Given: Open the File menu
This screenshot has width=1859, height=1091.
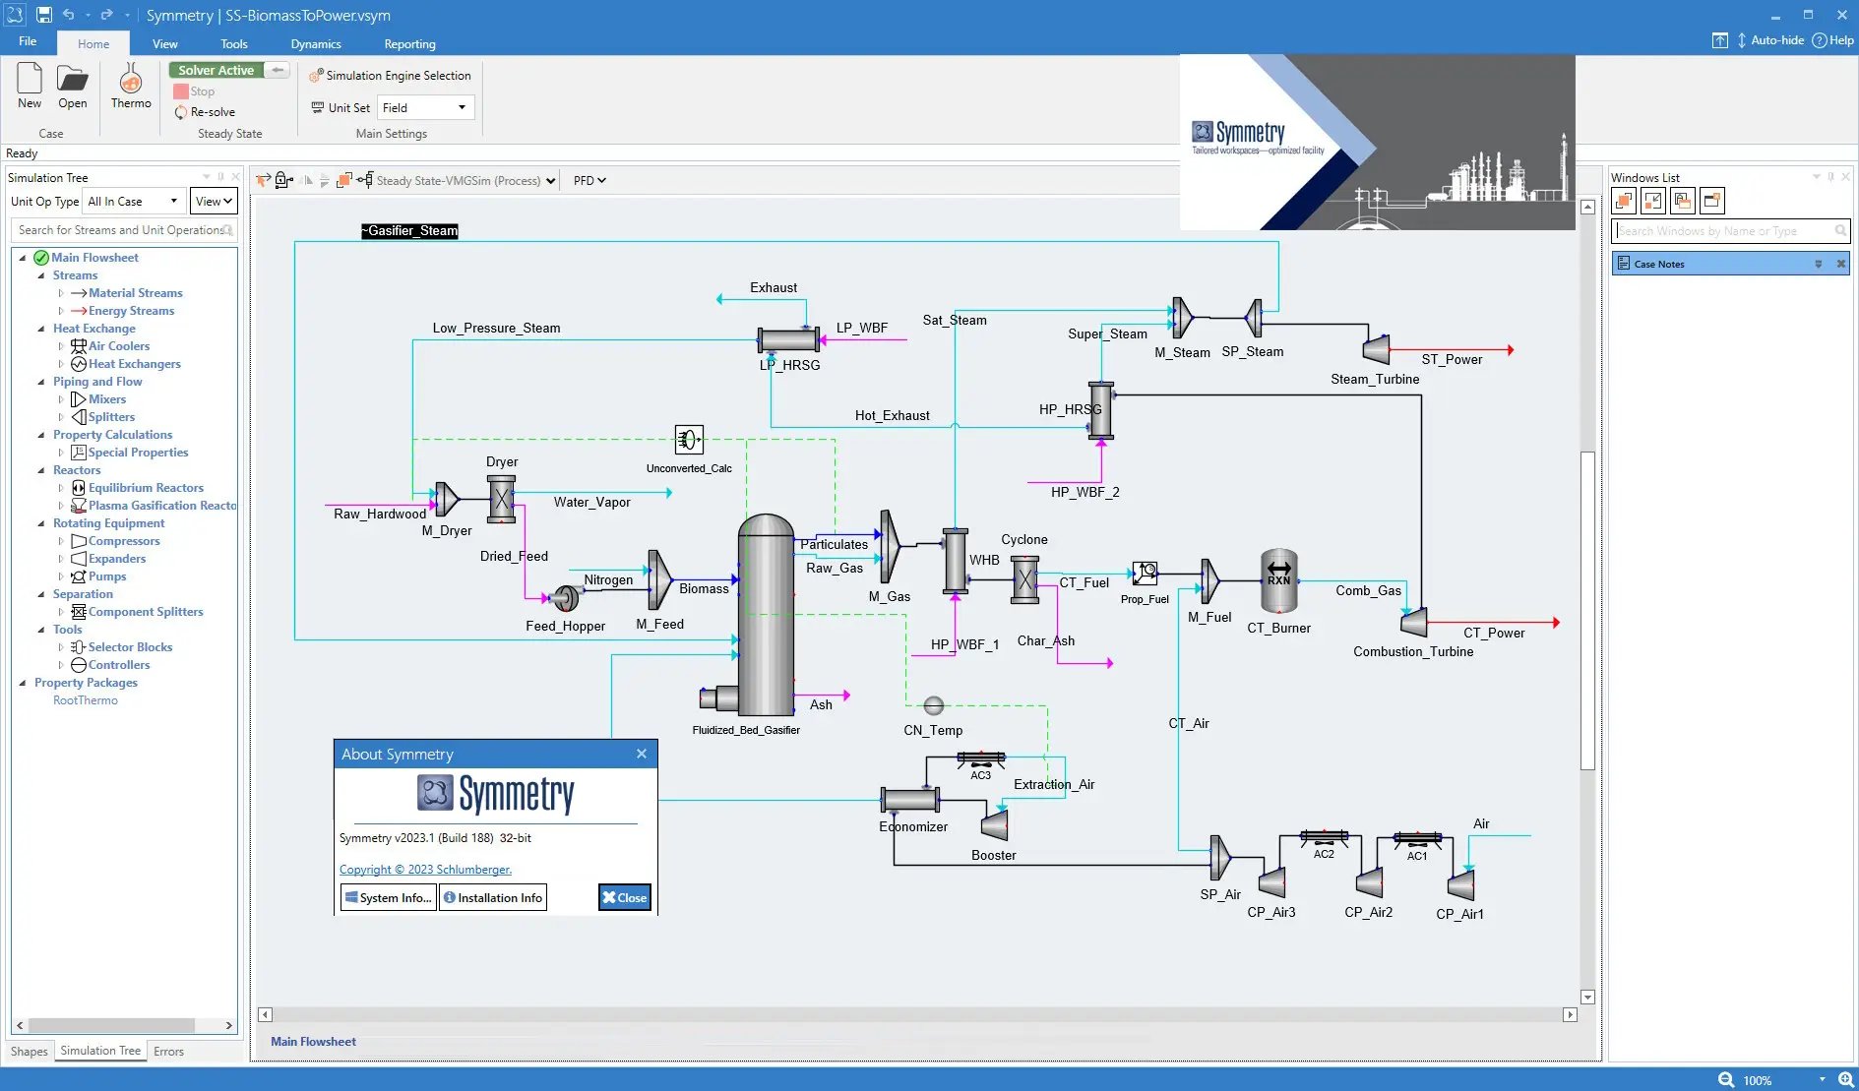Looking at the screenshot, I should pos(28,41).
